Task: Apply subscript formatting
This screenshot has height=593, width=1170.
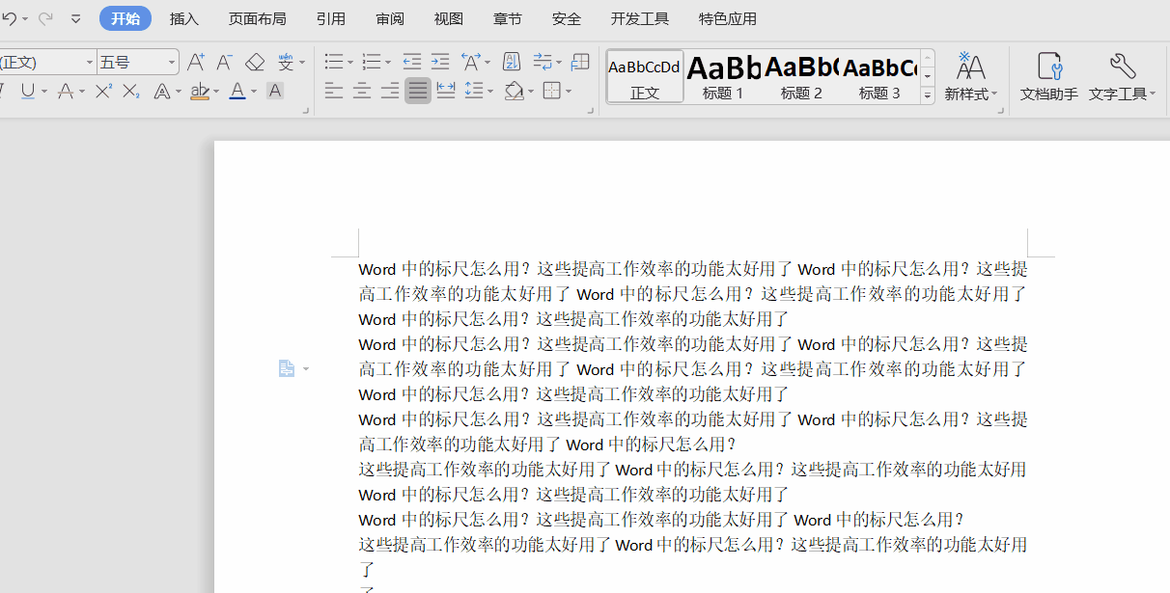Action: point(131,91)
